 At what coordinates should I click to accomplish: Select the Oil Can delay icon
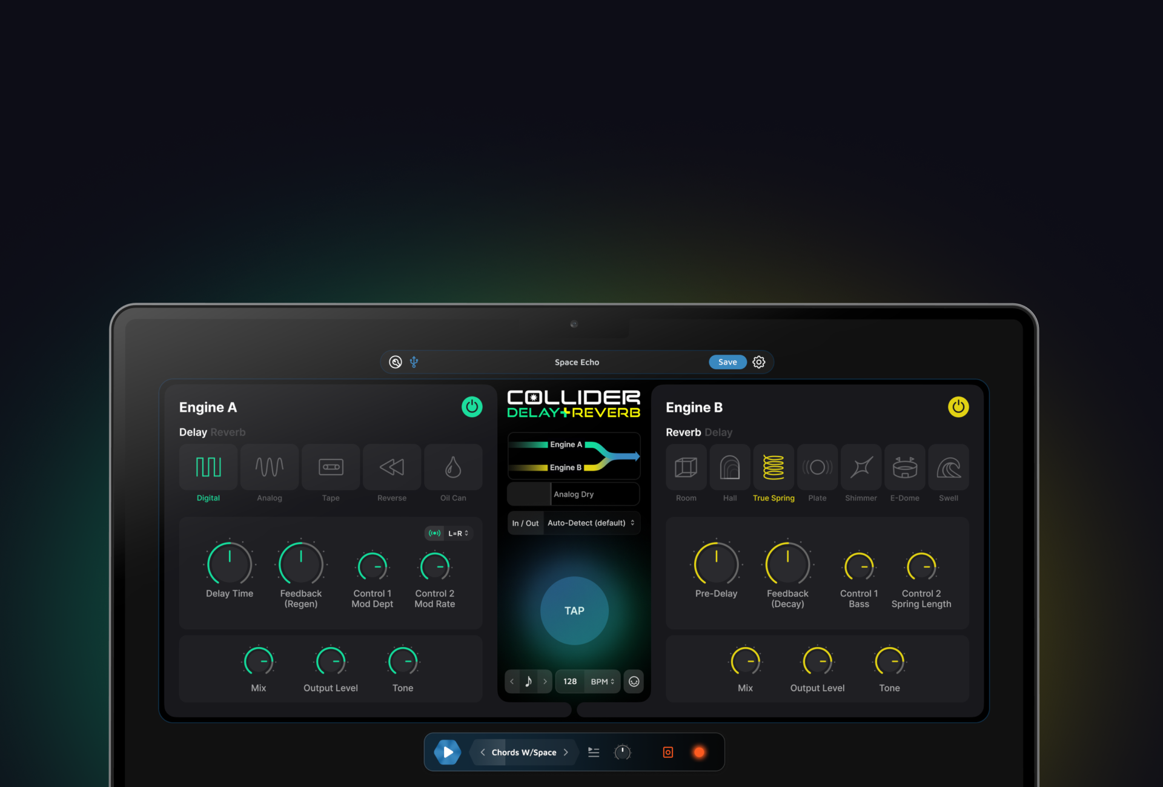(453, 467)
